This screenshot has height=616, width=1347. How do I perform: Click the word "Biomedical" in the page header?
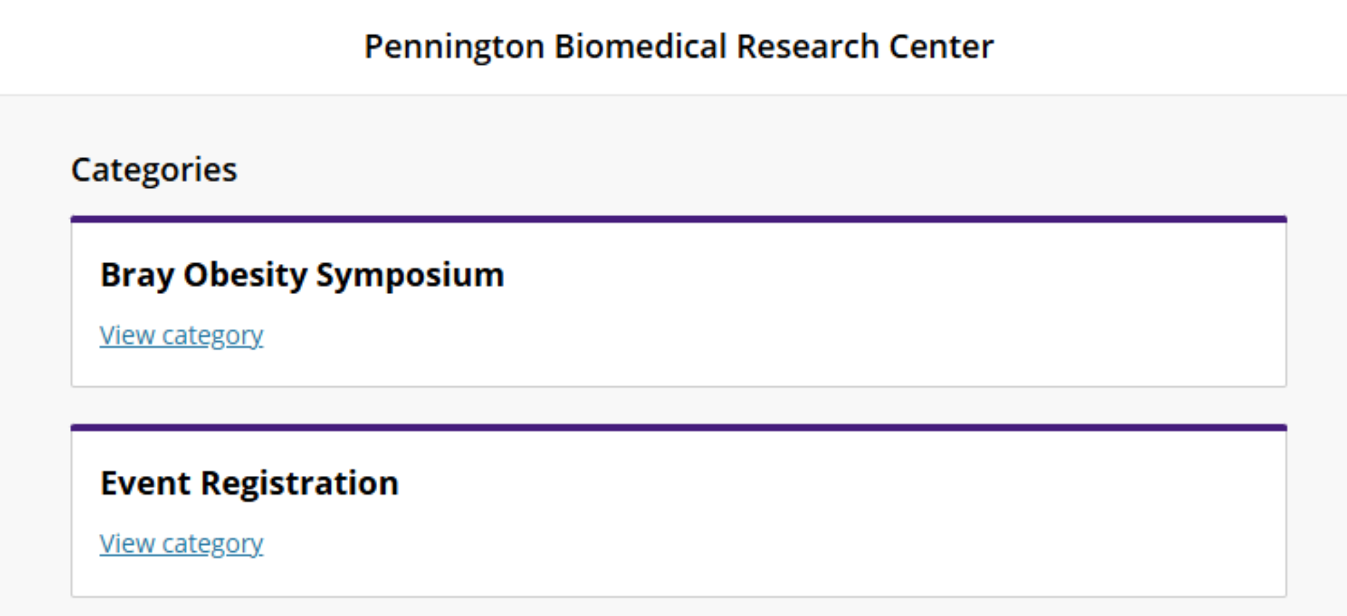[x=640, y=47]
